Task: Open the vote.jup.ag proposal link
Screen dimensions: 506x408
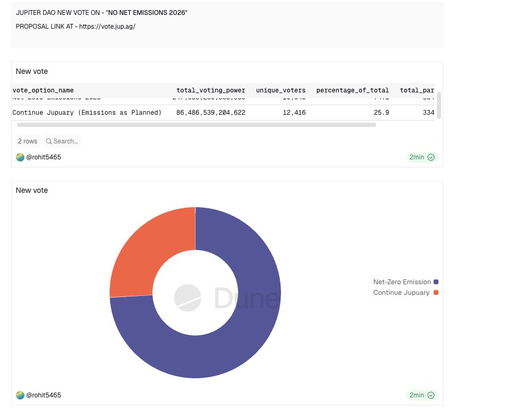Action: click(x=107, y=26)
